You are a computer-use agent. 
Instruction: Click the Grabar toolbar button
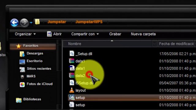pyautogui.click(x=115, y=34)
